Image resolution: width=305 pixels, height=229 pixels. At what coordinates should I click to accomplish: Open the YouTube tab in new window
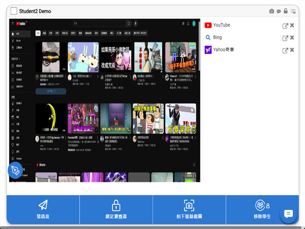click(x=285, y=26)
